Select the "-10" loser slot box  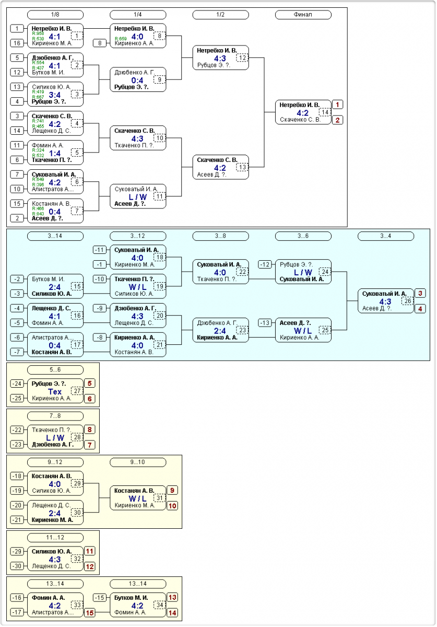pos(100,279)
